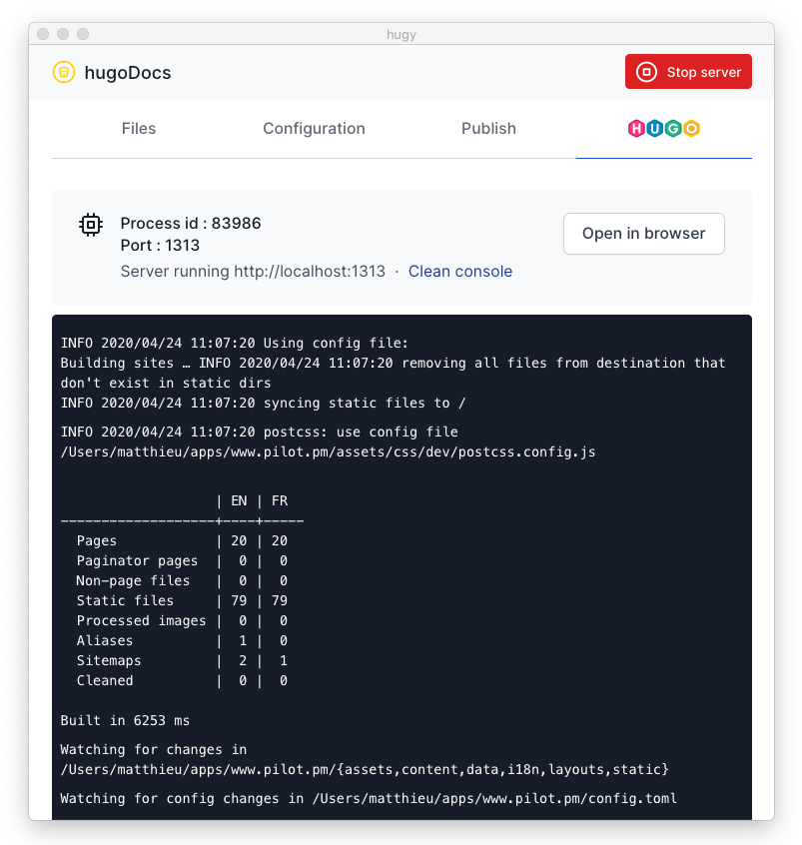Click the Cleaned row
Image resolution: width=802 pixels, height=845 pixels.
[x=182, y=680]
